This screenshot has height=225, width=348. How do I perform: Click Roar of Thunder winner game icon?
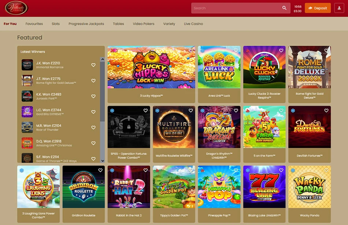(x=27, y=127)
